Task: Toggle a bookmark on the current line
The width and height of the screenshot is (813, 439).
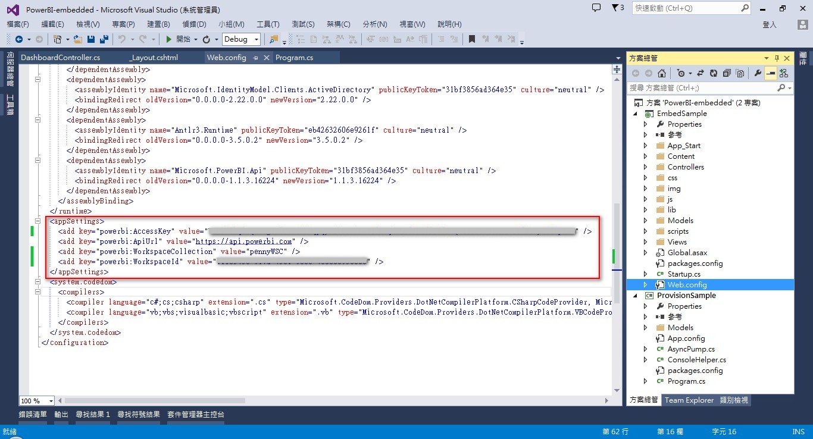Action: tap(471, 39)
